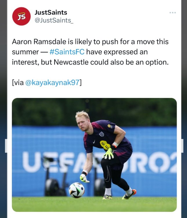The height and width of the screenshot is (218, 187).
Task: Click the JustSaints display name
Action: click(x=51, y=12)
